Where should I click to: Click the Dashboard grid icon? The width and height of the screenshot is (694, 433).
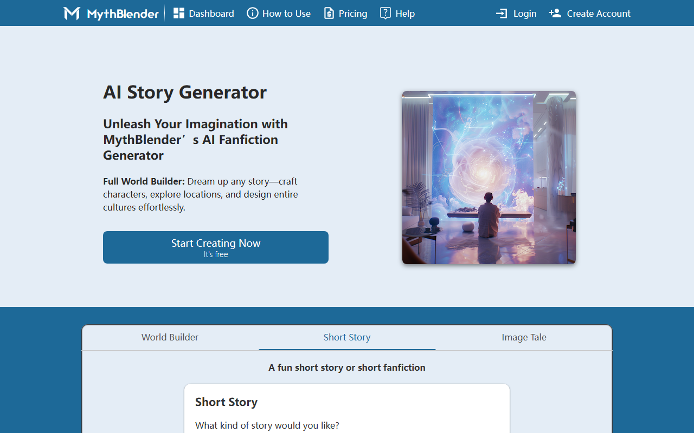point(179,14)
